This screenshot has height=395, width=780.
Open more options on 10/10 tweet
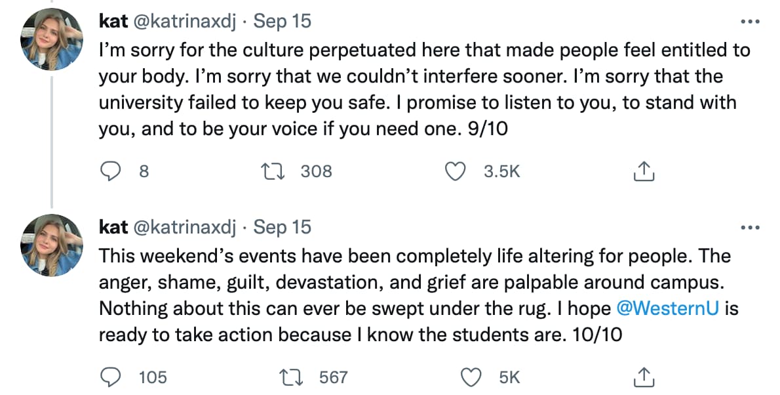748,227
